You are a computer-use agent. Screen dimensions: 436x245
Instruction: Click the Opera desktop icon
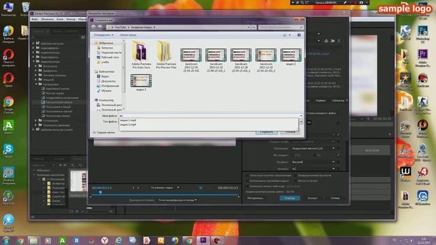tap(8, 80)
